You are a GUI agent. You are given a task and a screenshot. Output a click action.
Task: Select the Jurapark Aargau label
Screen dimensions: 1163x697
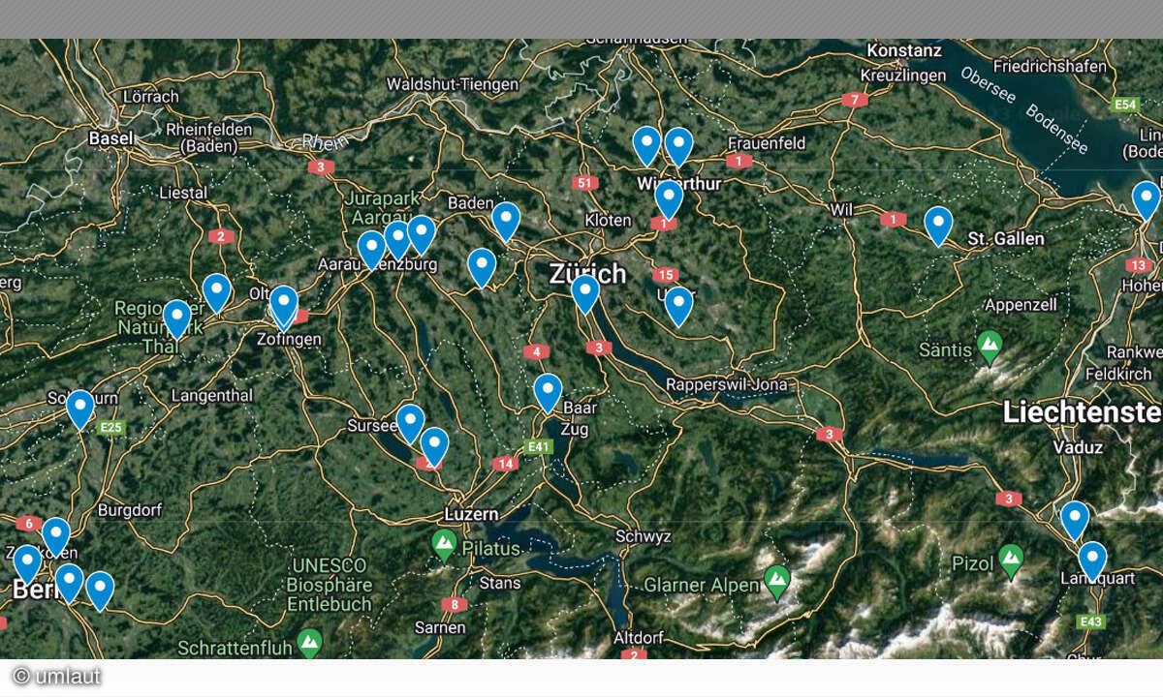(x=383, y=207)
